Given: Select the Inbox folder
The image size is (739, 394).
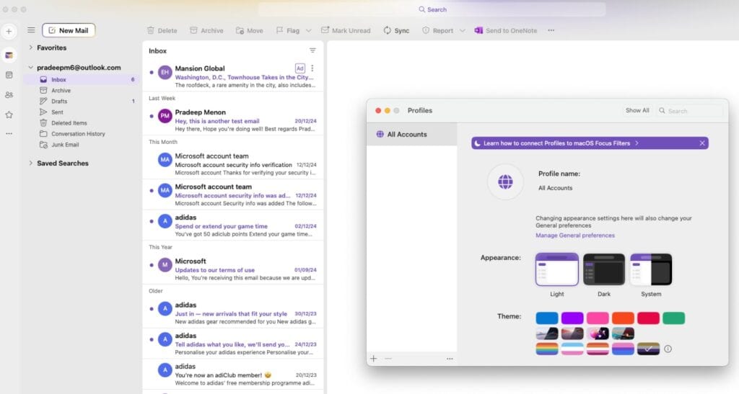Looking at the screenshot, I should coord(83,79).
